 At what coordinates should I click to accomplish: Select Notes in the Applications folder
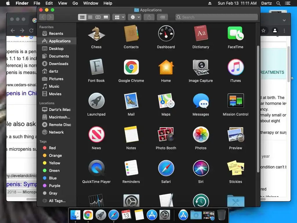point(131,134)
